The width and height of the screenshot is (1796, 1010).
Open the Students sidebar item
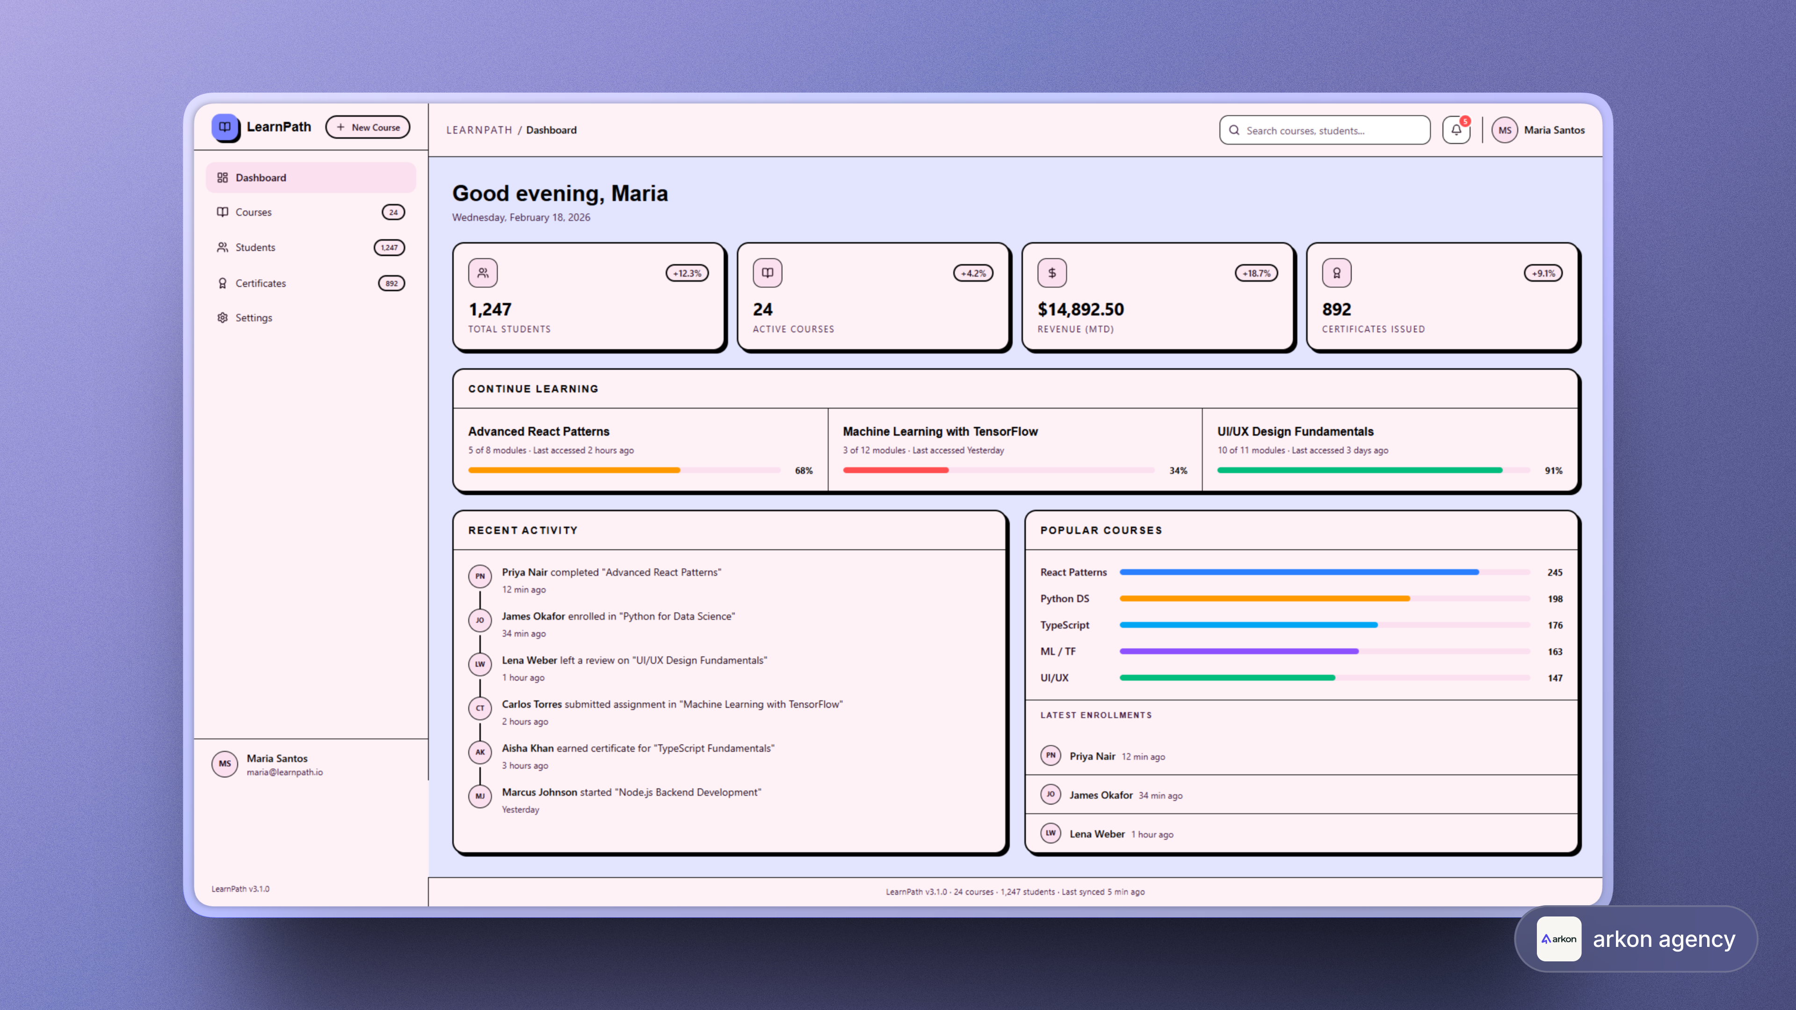(x=311, y=247)
